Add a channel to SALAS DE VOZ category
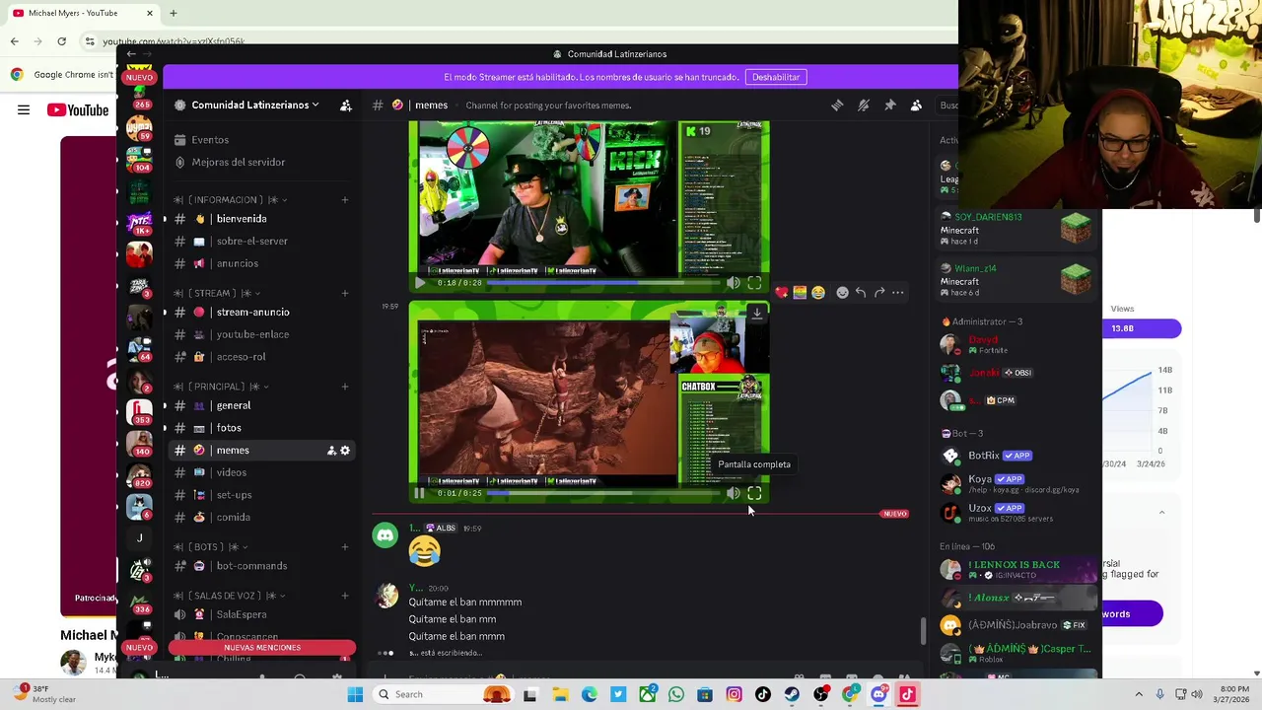The image size is (1262, 710). (x=345, y=596)
